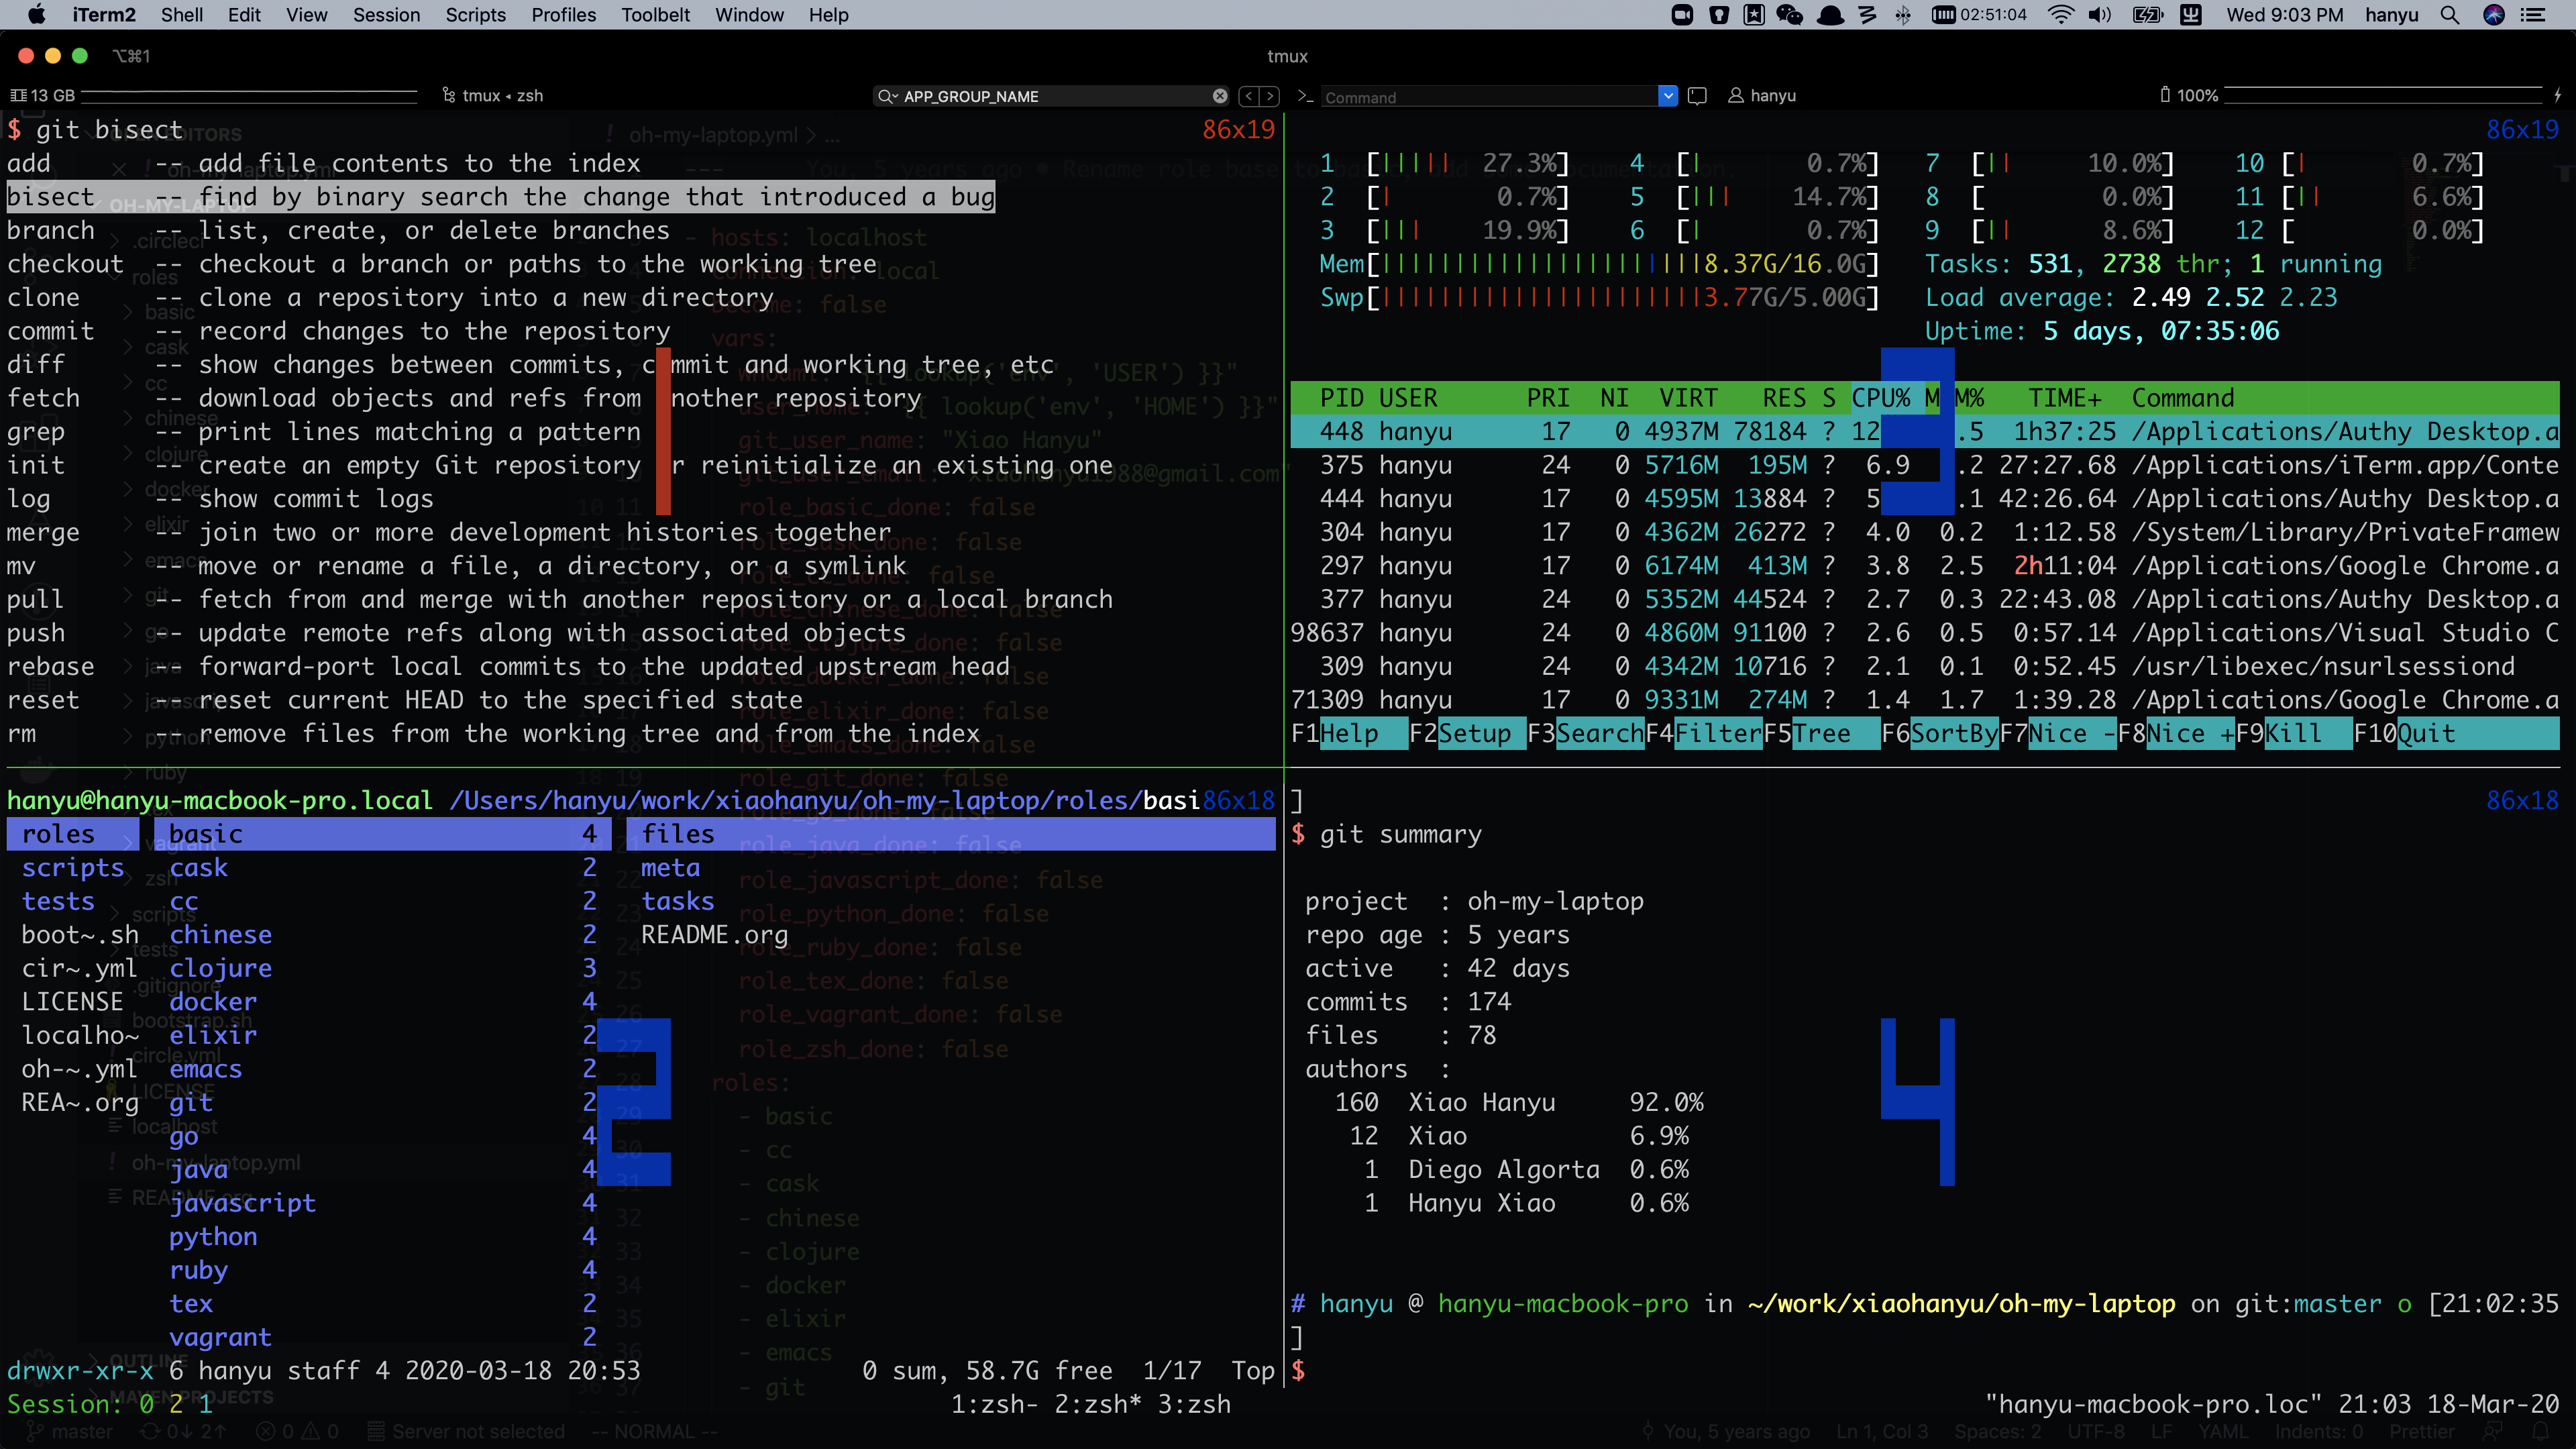The width and height of the screenshot is (2576, 1449).
Task: Toggle Wi-Fi from menu bar icon
Action: click(2060, 15)
